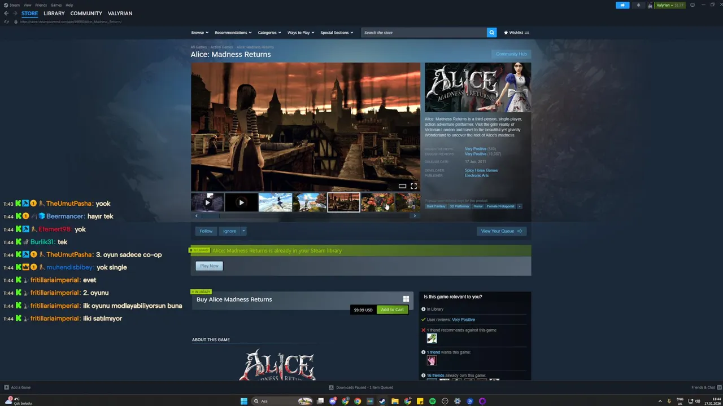Viewport: 723px width, 406px height.
Task: Open the recent reviews Very Positive link
Action: (476, 149)
